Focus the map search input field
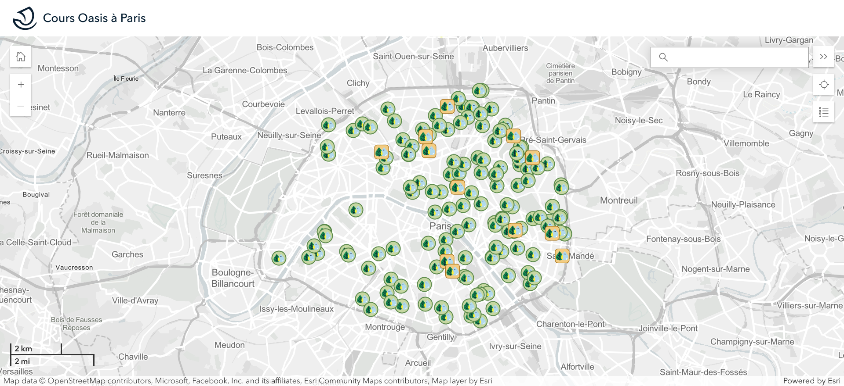Viewport: 844px width, 386px height. pyautogui.click(x=730, y=57)
